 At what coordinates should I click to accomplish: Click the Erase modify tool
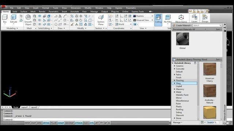pos(72,24)
